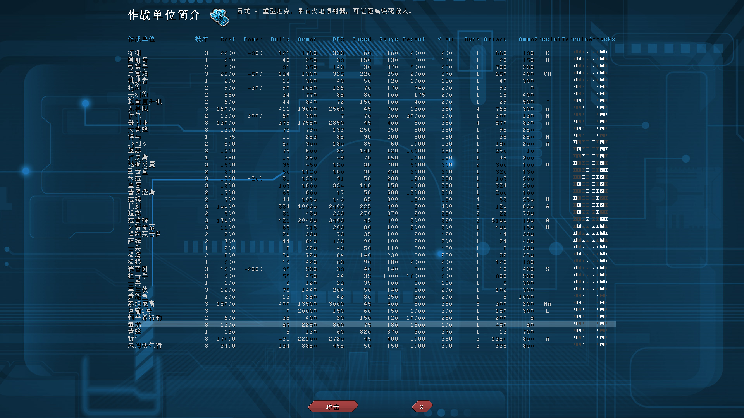Viewport: 744px width, 418px height.
Task: Click the 攻击 button
Action: tap(333, 406)
